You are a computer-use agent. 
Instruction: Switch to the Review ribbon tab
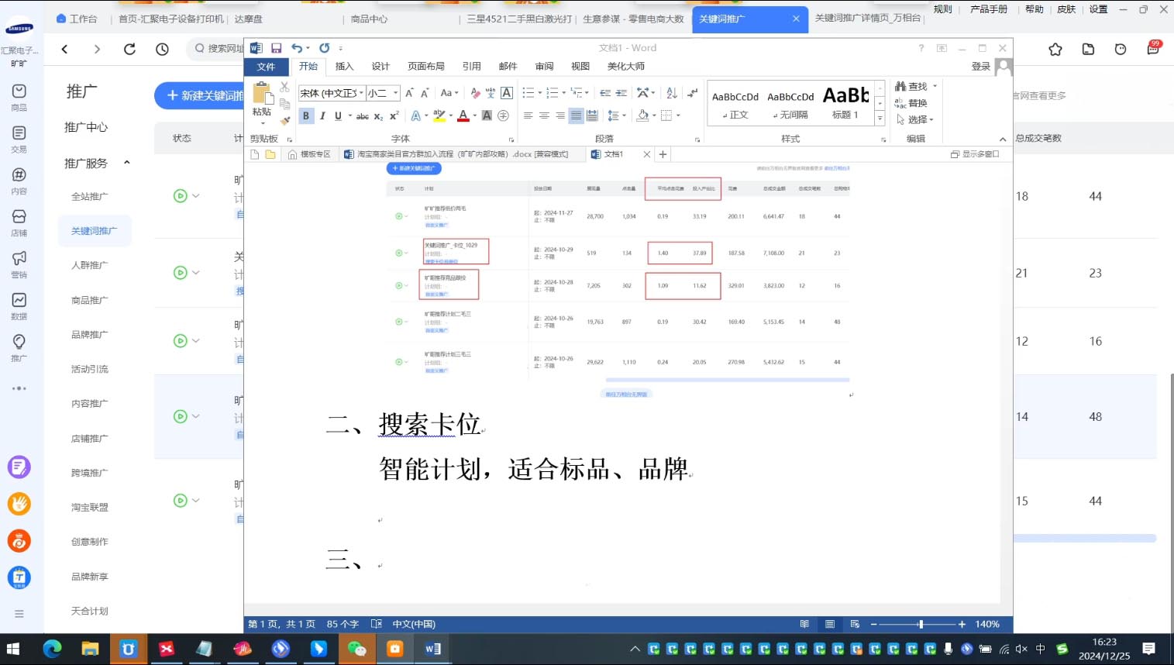pos(545,67)
